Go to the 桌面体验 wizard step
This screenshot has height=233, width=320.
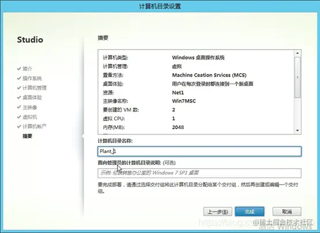[x=32, y=97]
